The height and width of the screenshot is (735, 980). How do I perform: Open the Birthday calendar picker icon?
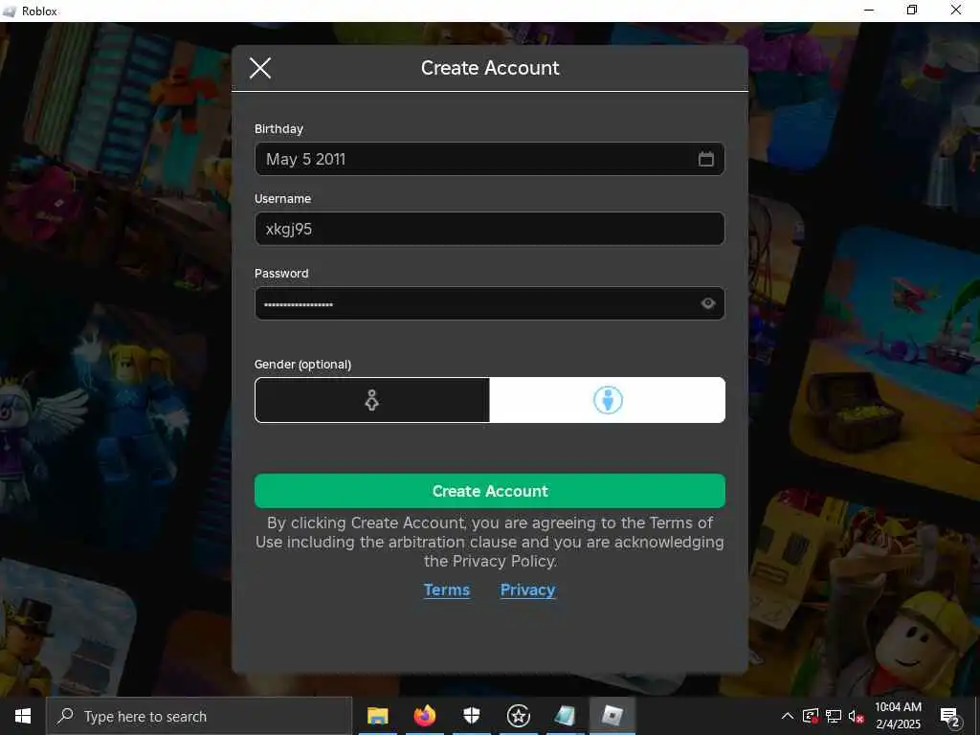point(705,159)
